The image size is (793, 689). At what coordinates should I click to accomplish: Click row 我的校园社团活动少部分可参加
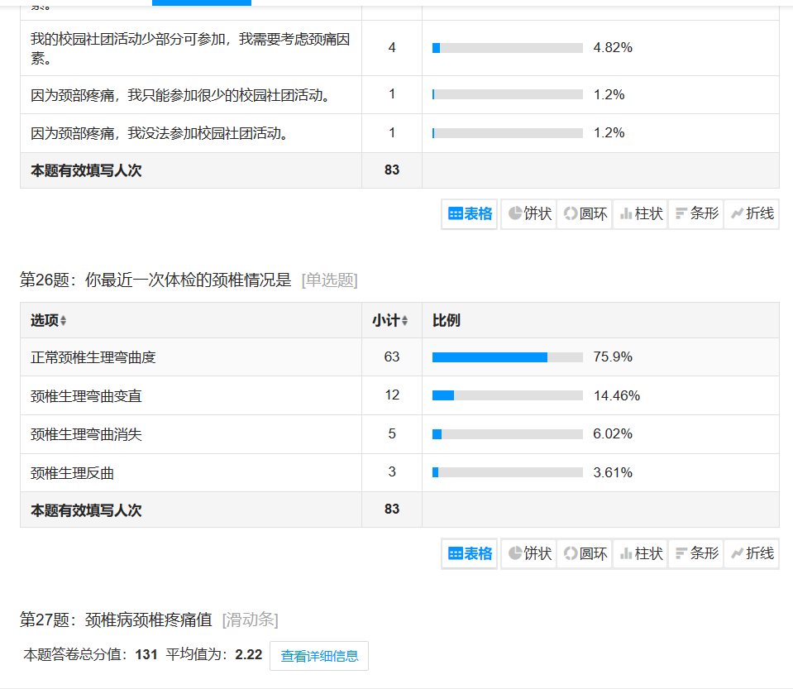[399, 48]
